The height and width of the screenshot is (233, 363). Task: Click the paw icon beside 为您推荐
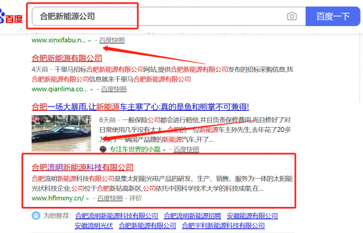(x=36, y=215)
